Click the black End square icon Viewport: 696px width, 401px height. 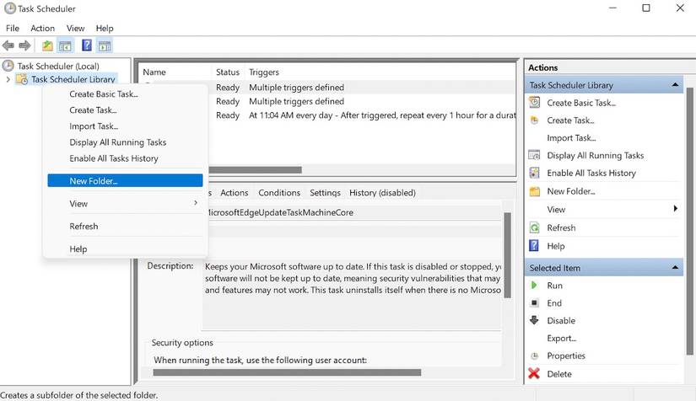(x=534, y=303)
